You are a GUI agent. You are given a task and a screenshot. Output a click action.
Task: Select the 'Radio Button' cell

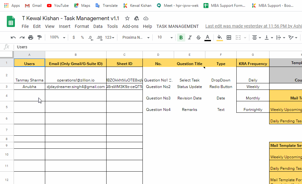(x=221, y=86)
